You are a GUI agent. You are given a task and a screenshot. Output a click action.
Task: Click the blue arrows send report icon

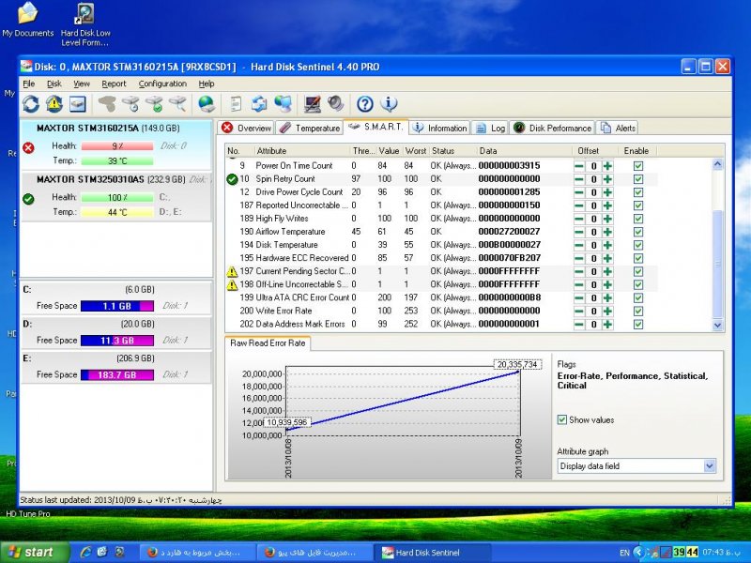259,104
